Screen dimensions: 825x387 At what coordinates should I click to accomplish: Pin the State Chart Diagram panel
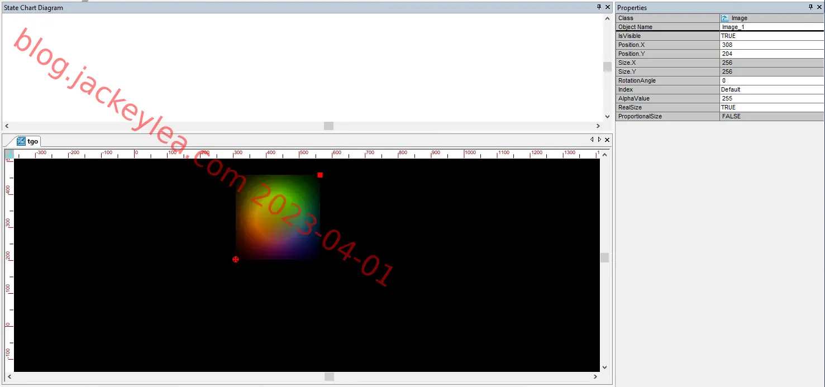[x=599, y=7]
